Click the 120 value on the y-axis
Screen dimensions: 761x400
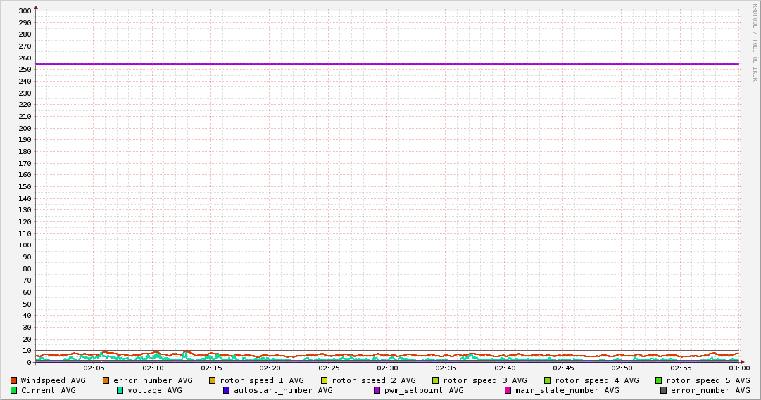tap(25, 222)
